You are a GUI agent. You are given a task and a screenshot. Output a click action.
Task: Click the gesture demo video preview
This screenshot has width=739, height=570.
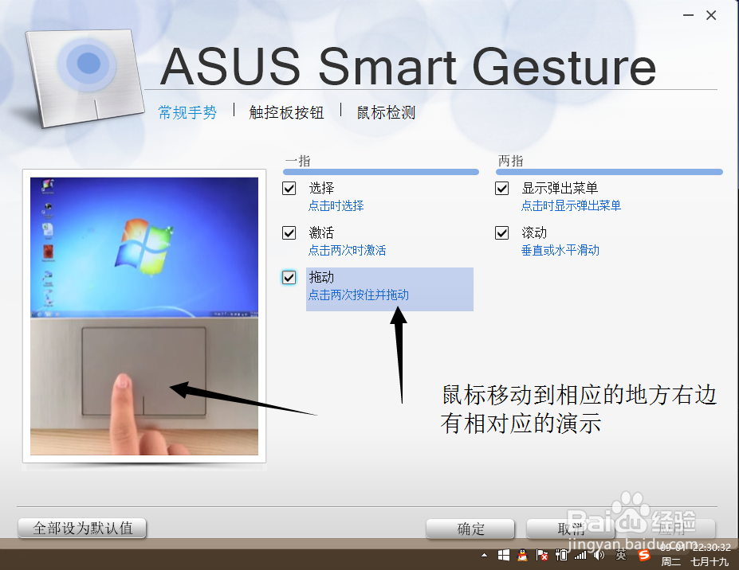tap(144, 316)
